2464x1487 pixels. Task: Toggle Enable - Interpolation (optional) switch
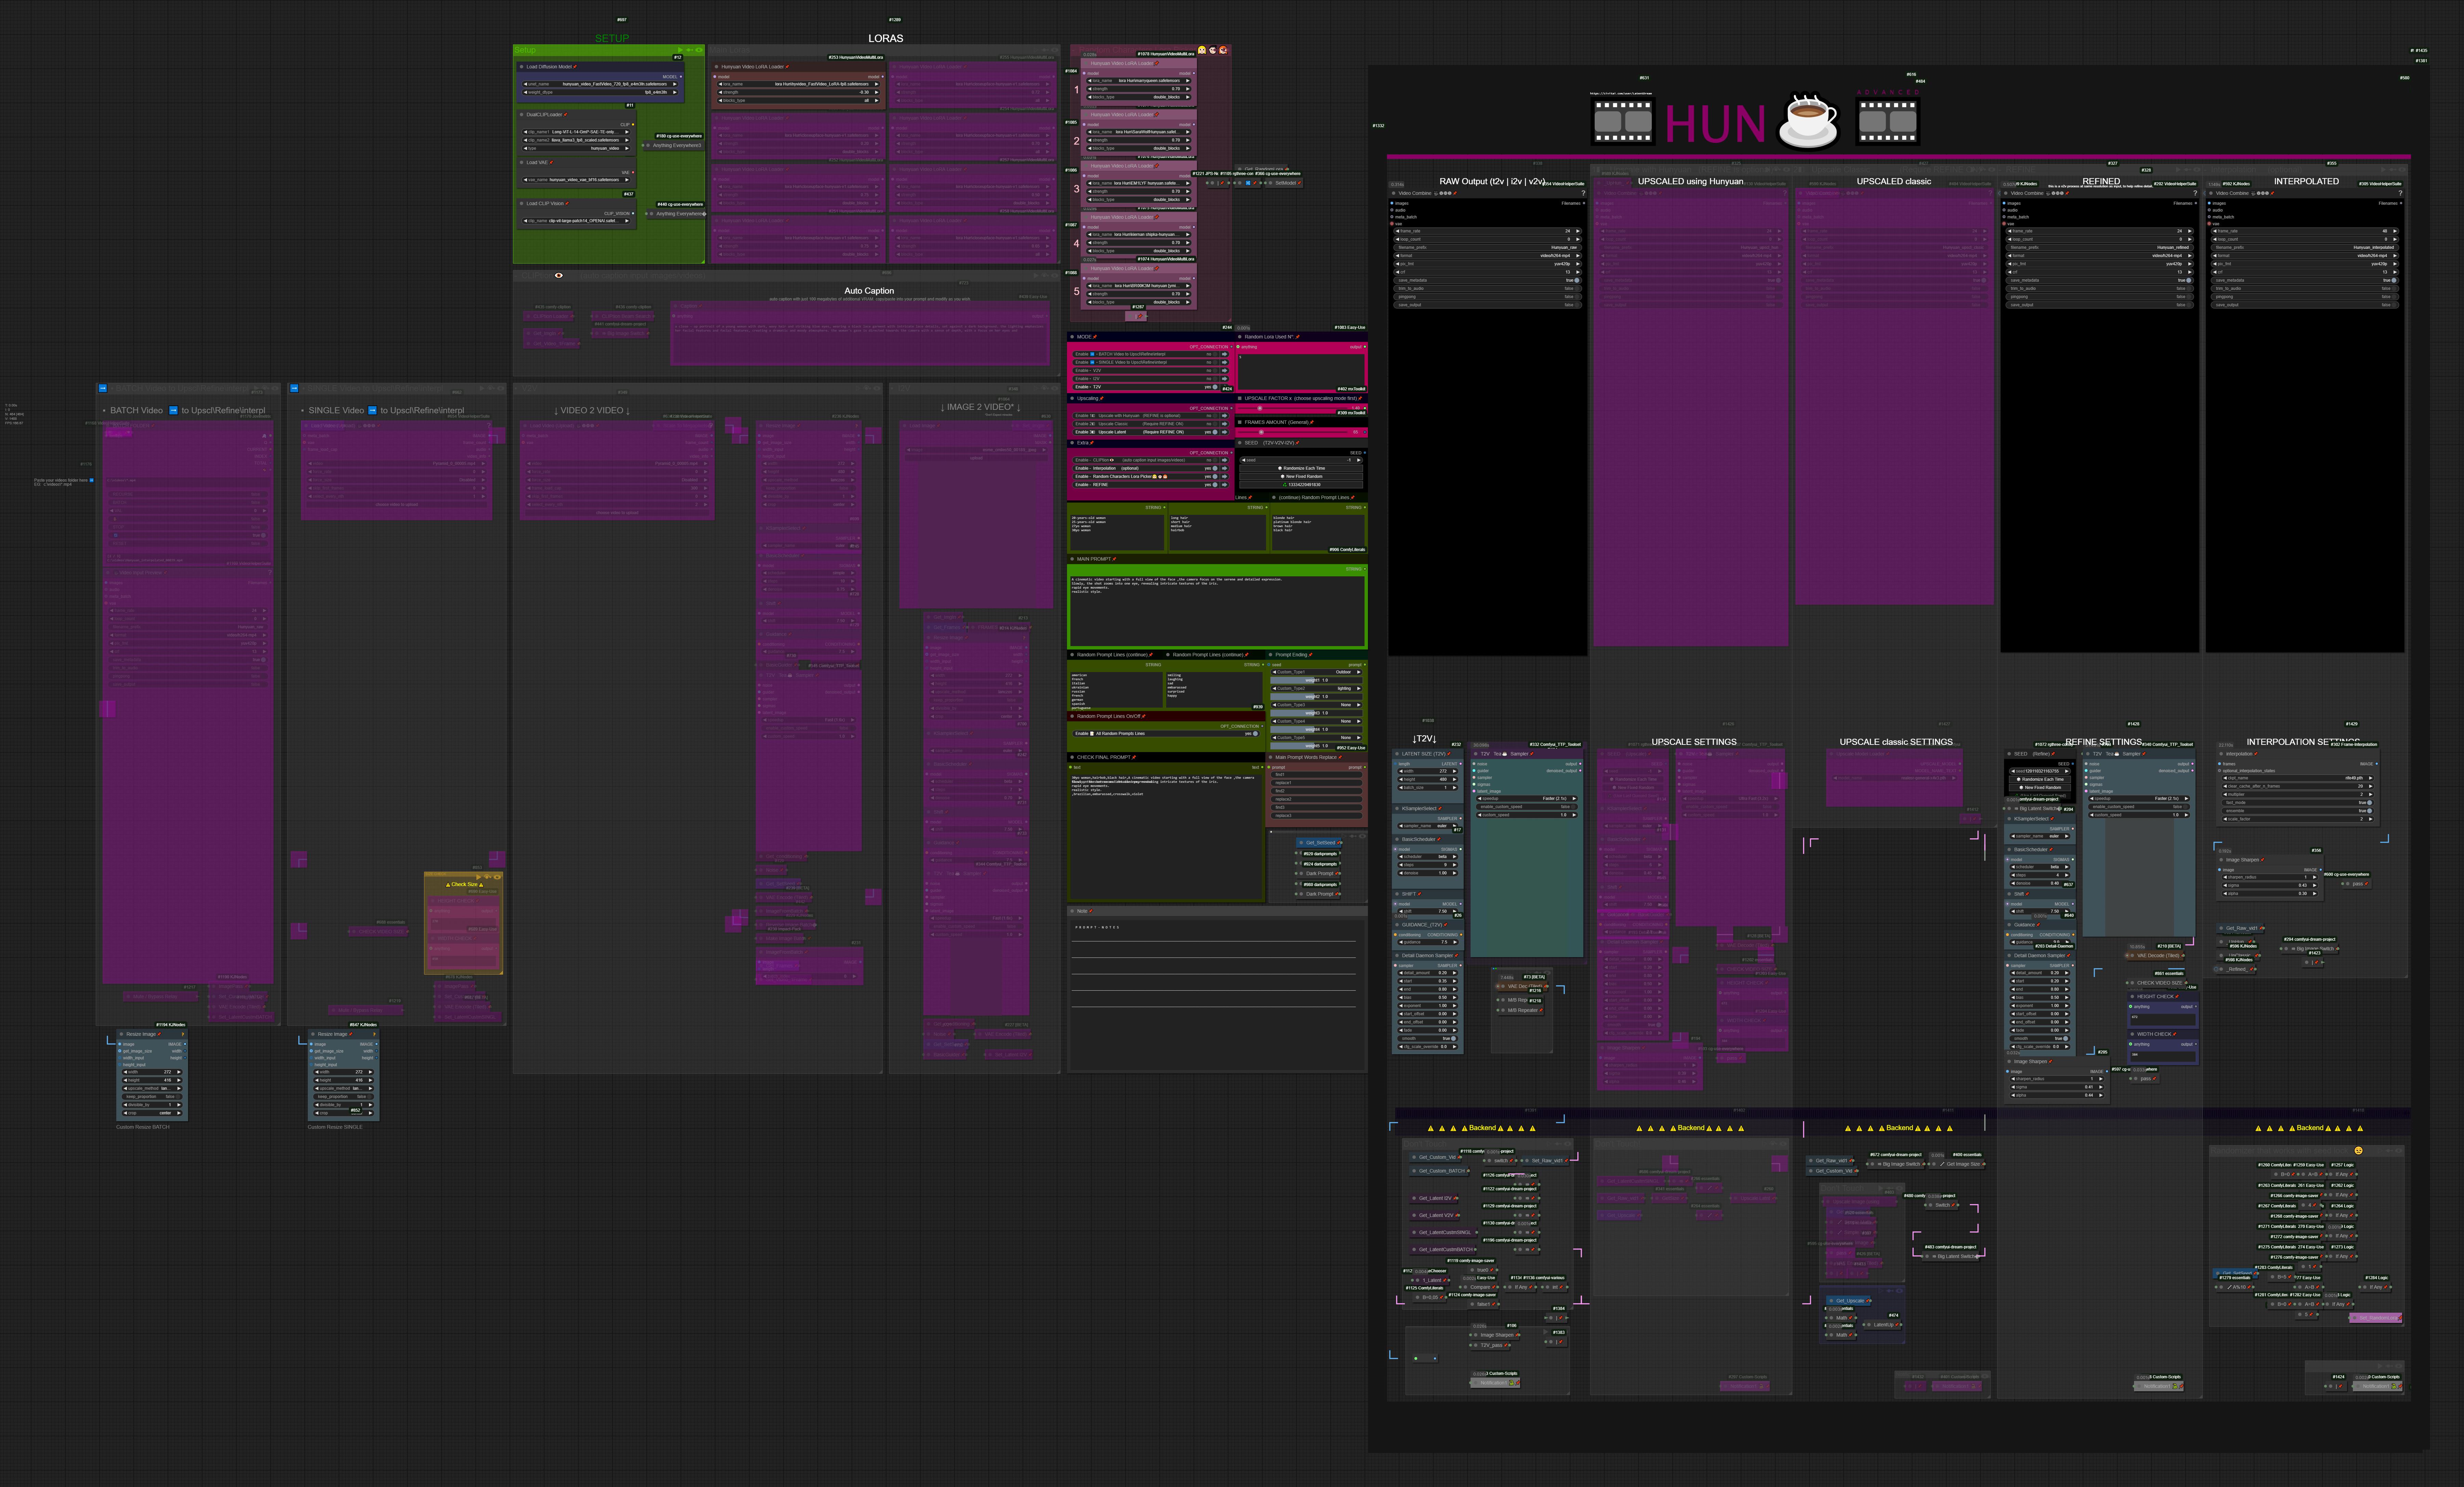coord(1215,469)
